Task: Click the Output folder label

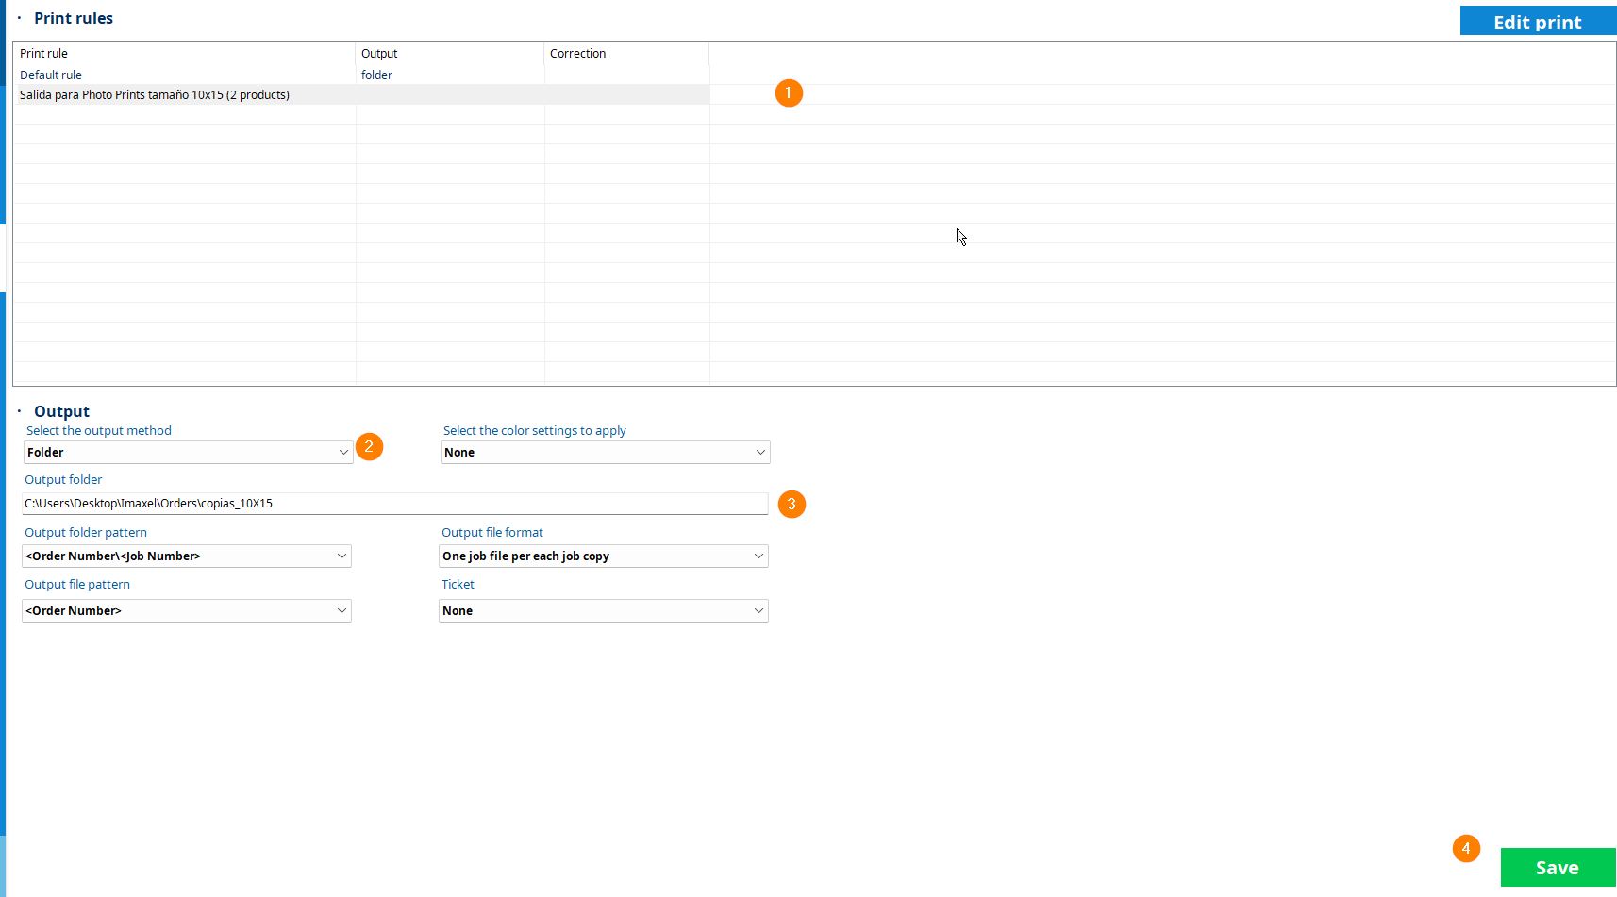Action: (x=63, y=479)
